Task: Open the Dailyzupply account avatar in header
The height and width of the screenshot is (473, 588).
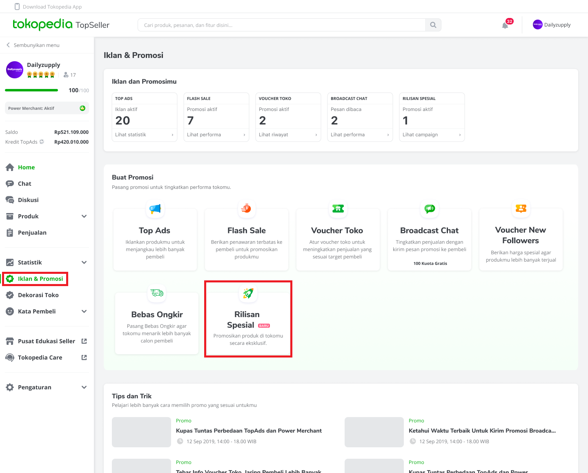Action: pyautogui.click(x=537, y=24)
